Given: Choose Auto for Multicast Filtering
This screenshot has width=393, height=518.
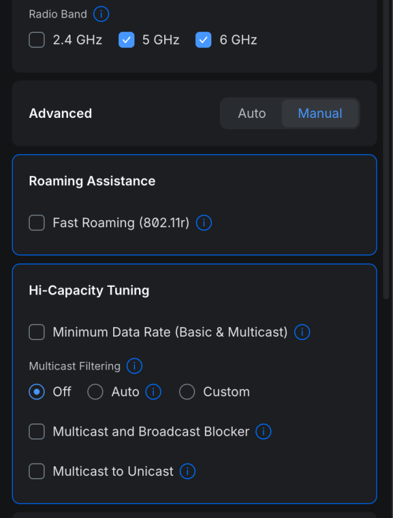Looking at the screenshot, I should (x=95, y=392).
